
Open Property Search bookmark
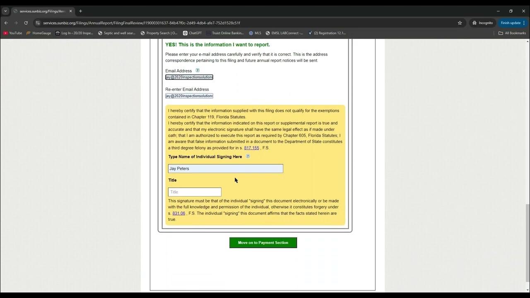[159, 33]
